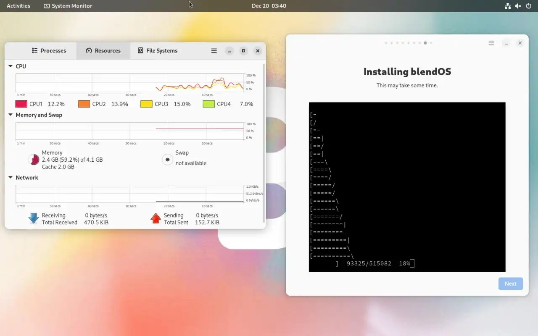This screenshot has width=538, height=336.
Task: Click This may take some time text
Action: pos(407,85)
